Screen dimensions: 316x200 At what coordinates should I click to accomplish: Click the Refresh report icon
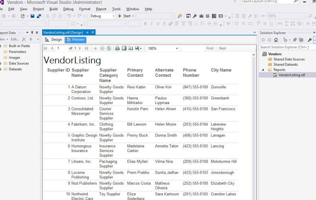tap(109, 48)
